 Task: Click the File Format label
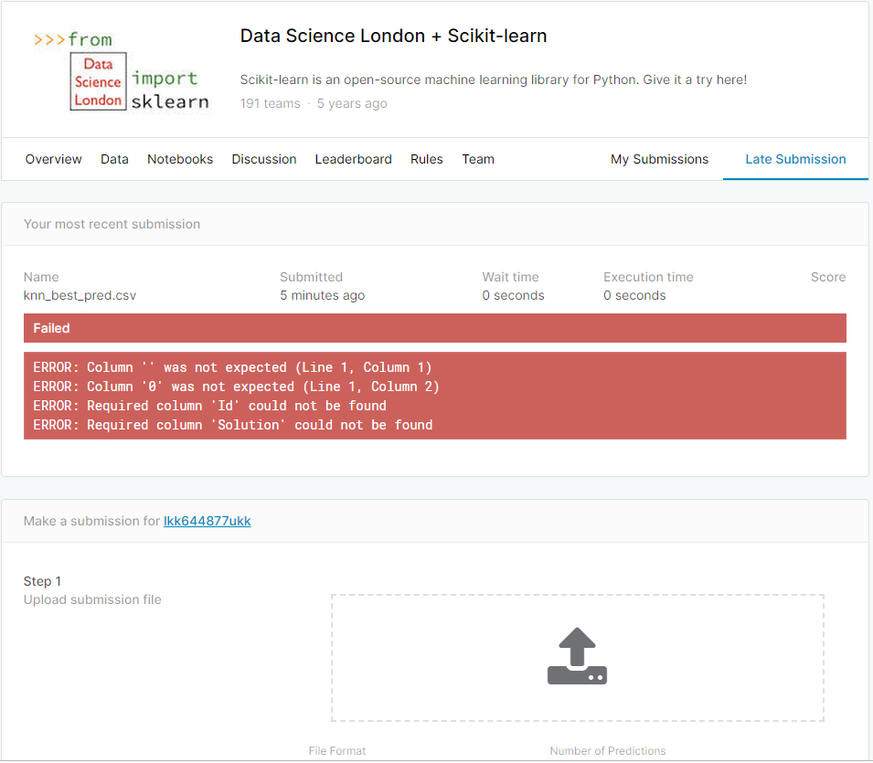(x=336, y=751)
